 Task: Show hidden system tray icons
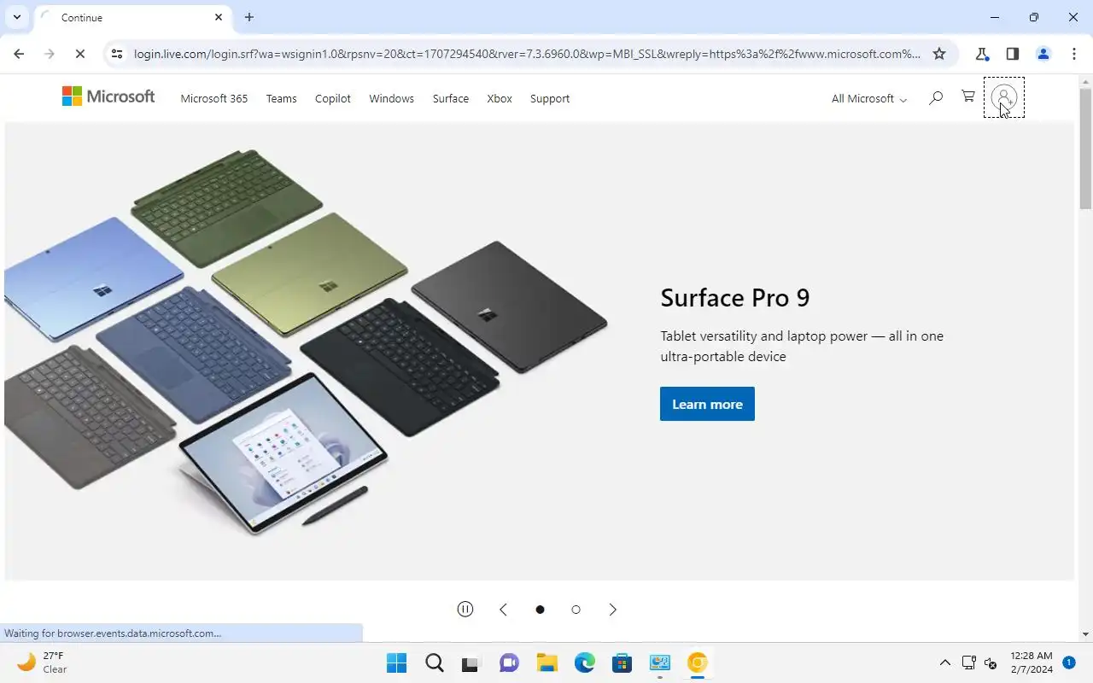tap(945, 663)
